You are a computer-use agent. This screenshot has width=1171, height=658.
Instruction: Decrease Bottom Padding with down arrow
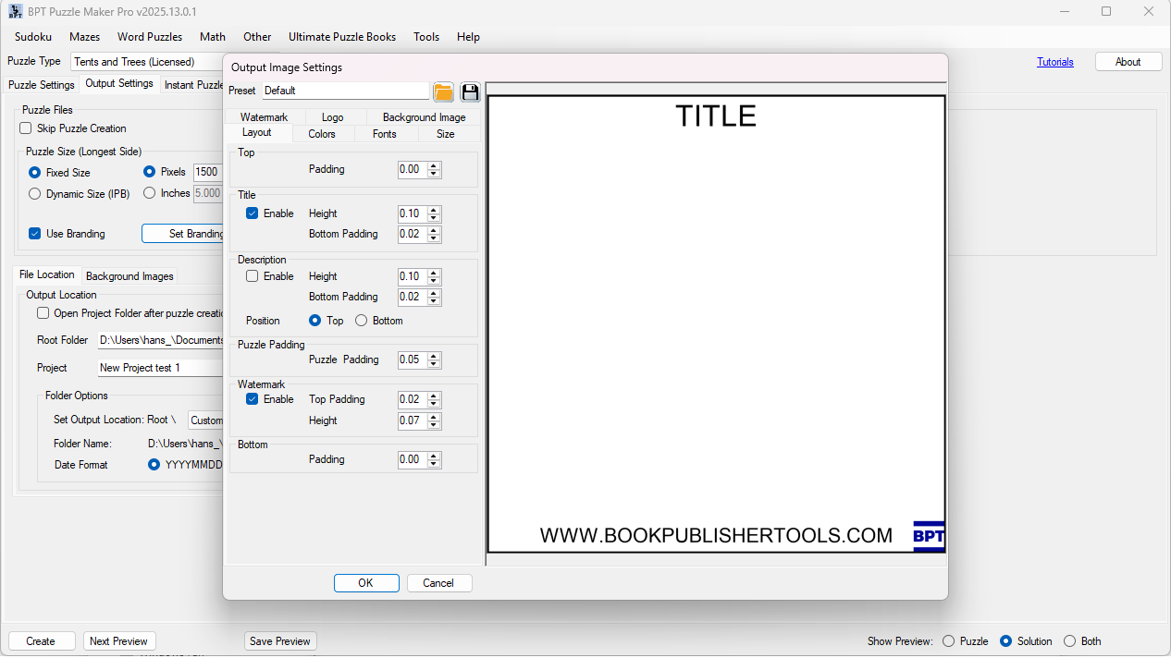point(435,463)
